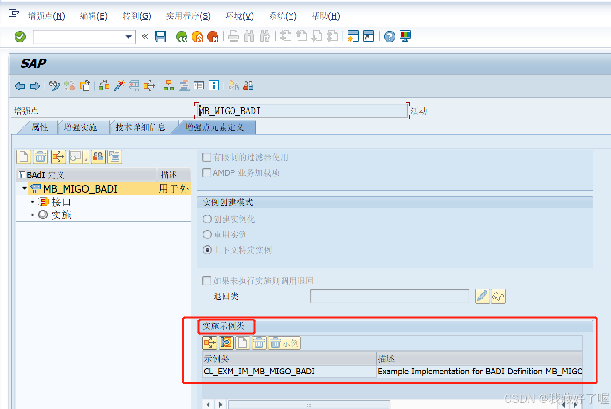Click the Customize local layout monitor icon
The width and height of the screenshot is (611, 409).
405,37
